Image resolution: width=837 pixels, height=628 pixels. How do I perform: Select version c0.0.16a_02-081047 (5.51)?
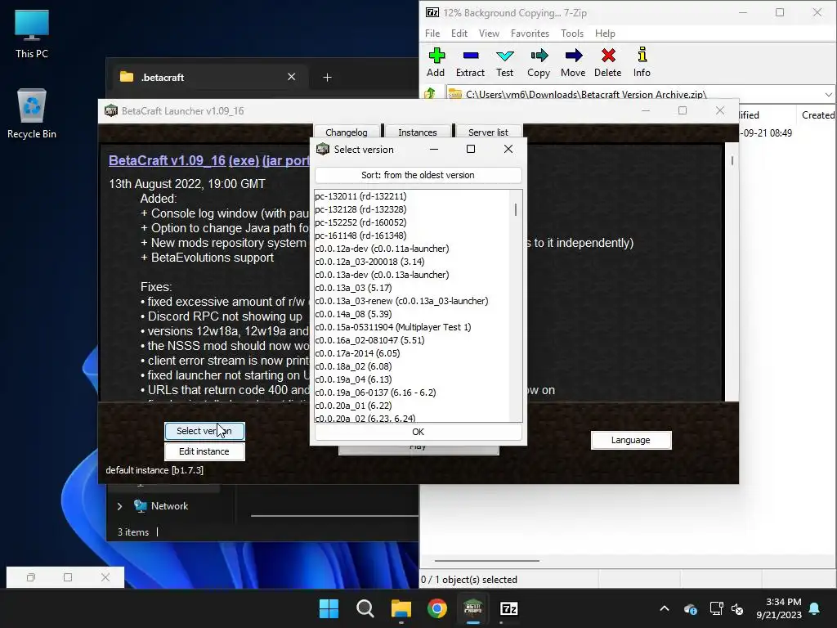(412, 340)
